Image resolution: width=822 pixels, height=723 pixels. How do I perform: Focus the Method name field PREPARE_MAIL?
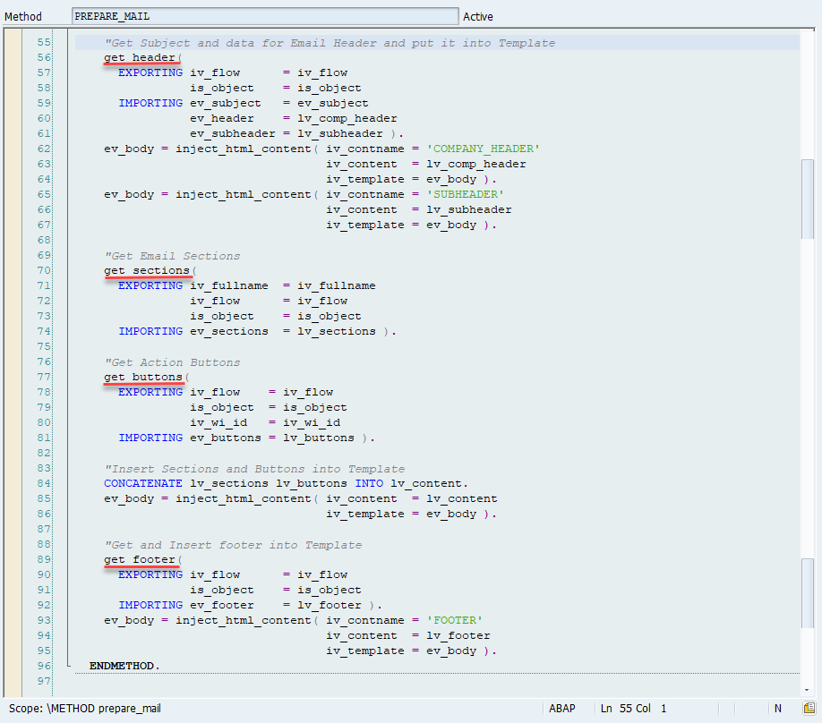point(265,16)
